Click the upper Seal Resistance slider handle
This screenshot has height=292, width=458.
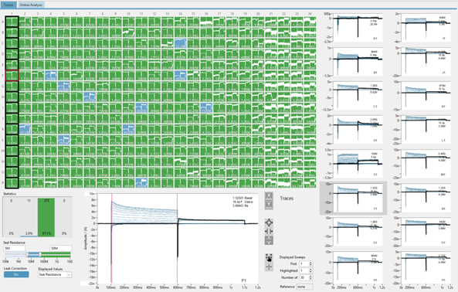(x=40, y=255)
